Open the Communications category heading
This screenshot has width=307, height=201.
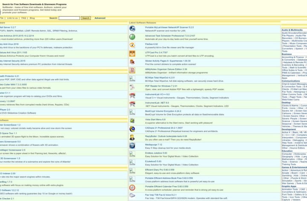[291, 81]
